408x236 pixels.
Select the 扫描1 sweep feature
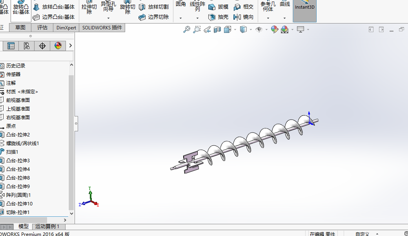(x=12, y=152)
